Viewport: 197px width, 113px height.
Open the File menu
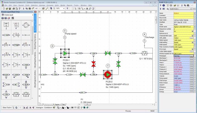(x=6, y=5)
